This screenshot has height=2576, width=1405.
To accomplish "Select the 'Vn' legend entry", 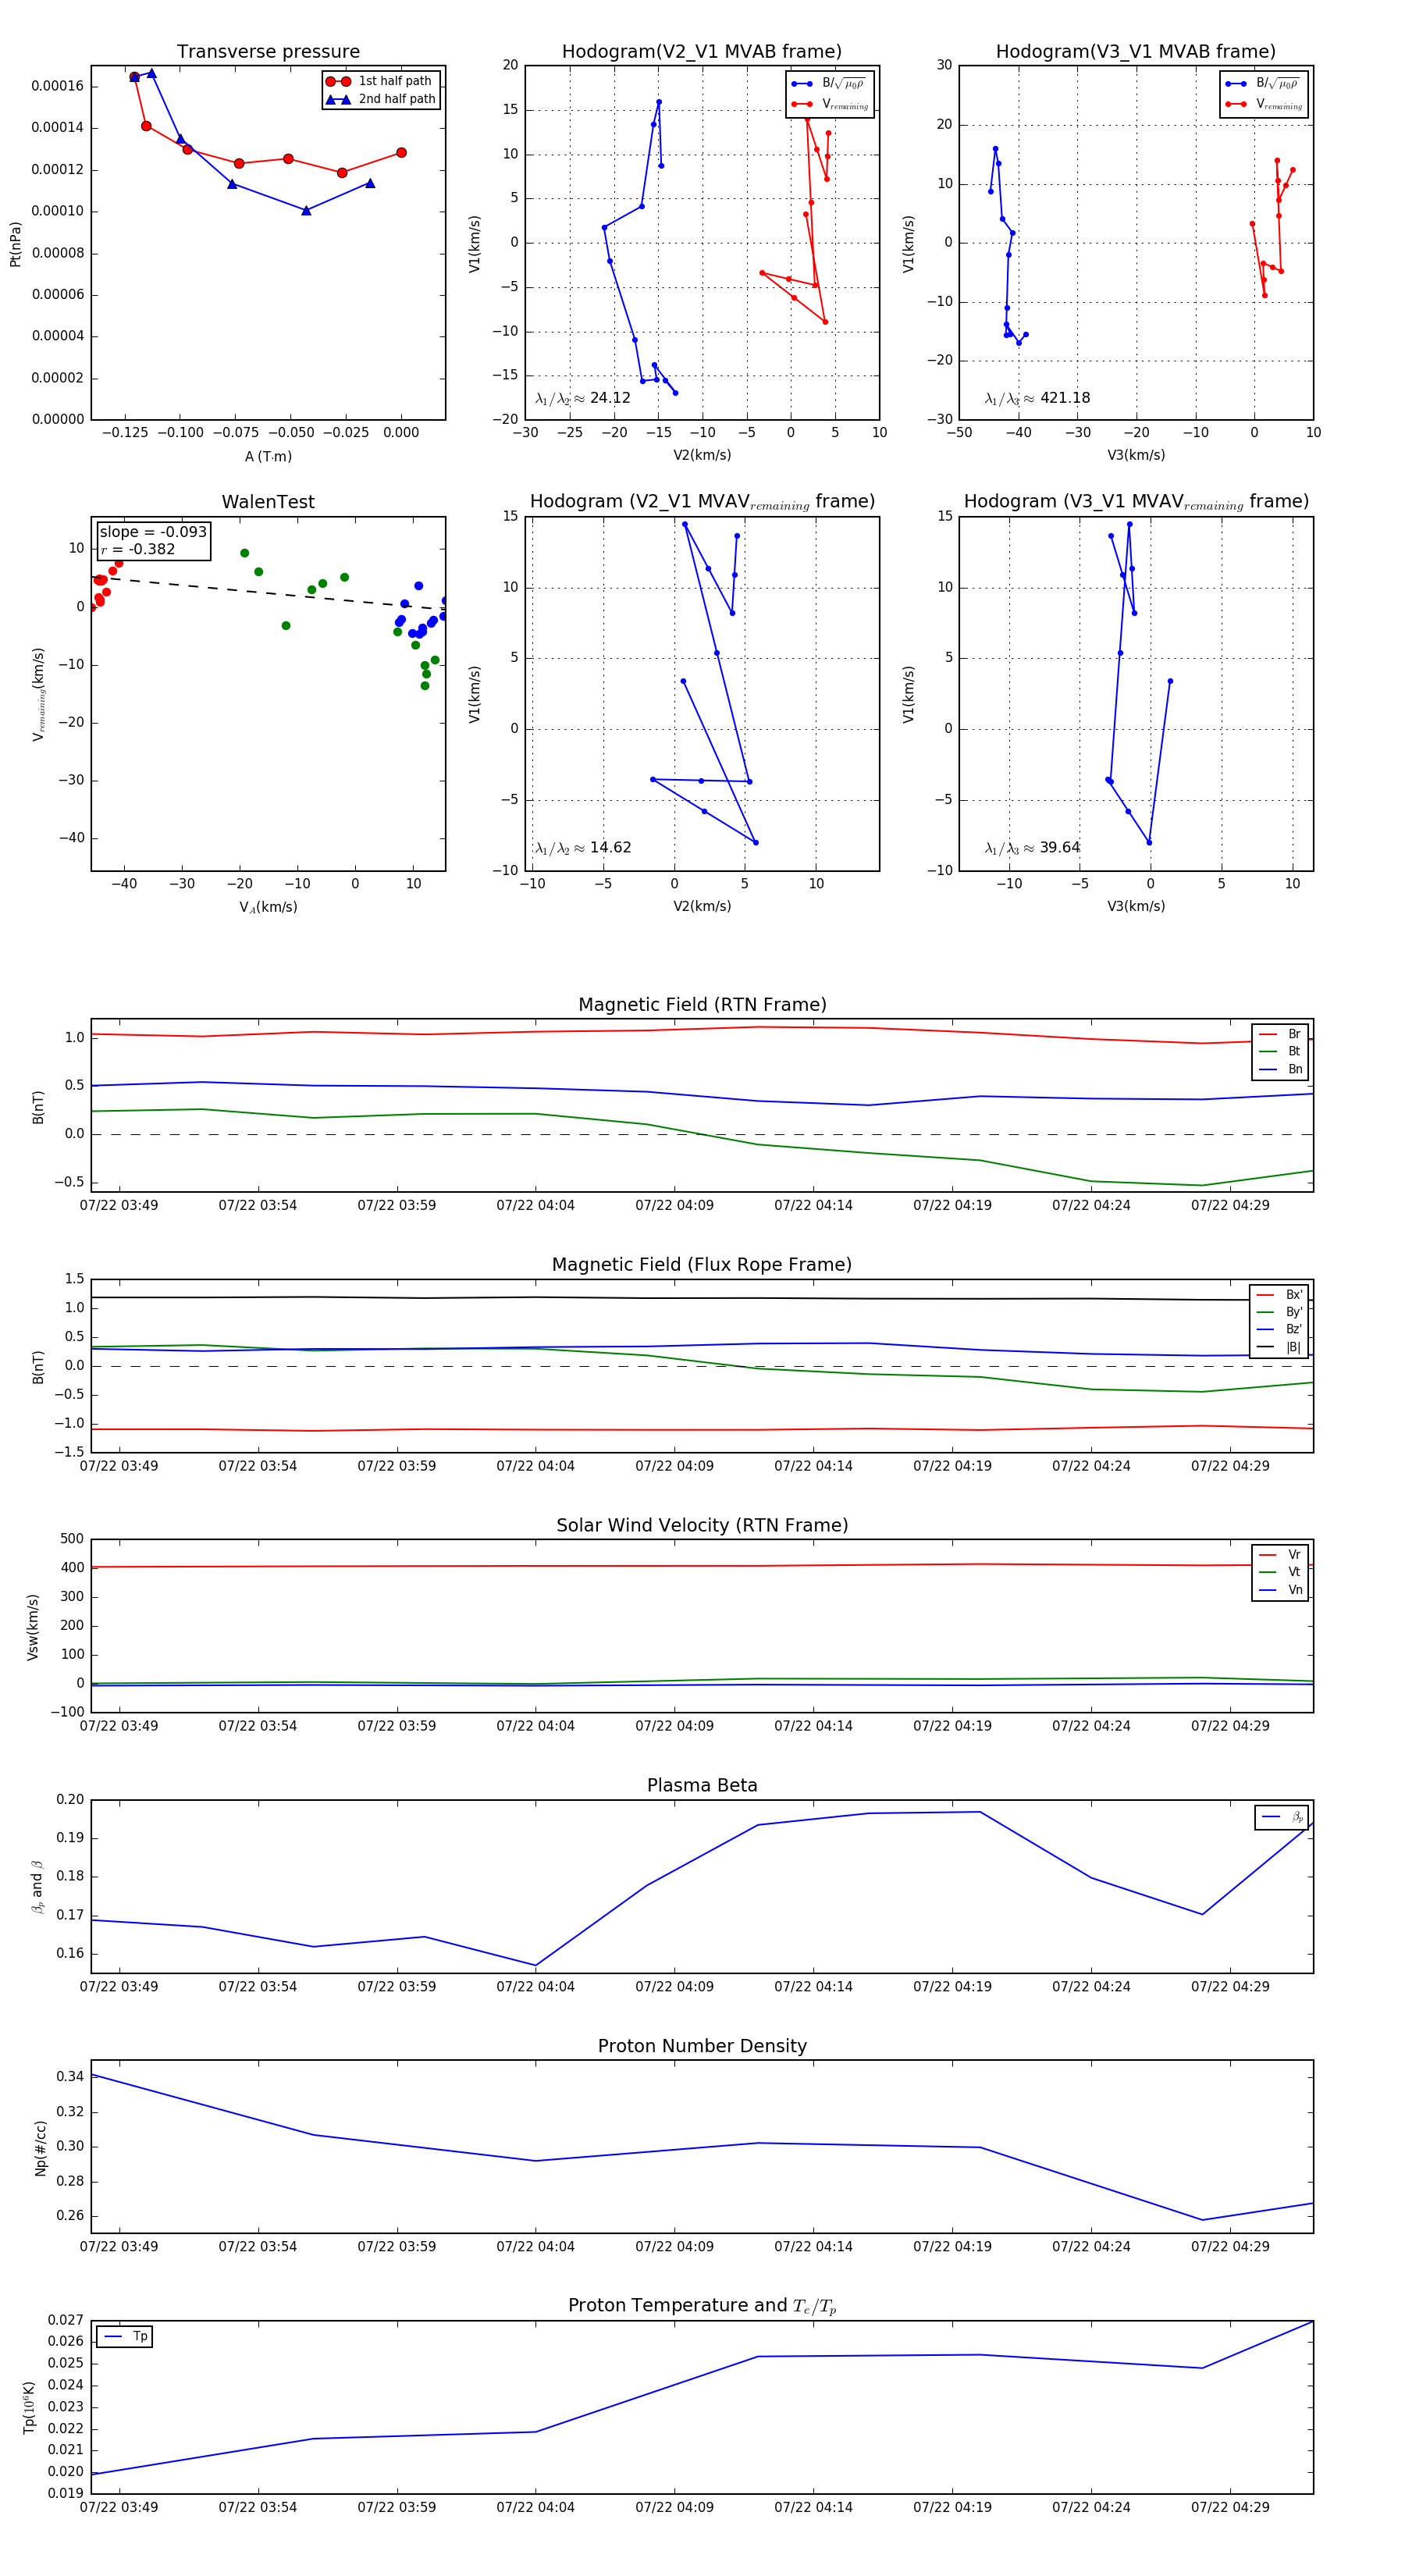I will [1280, 1590].
